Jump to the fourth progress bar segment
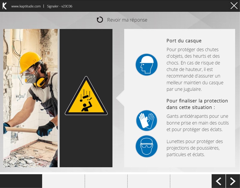The image size is (240, 188). click(x=149, y=181)
